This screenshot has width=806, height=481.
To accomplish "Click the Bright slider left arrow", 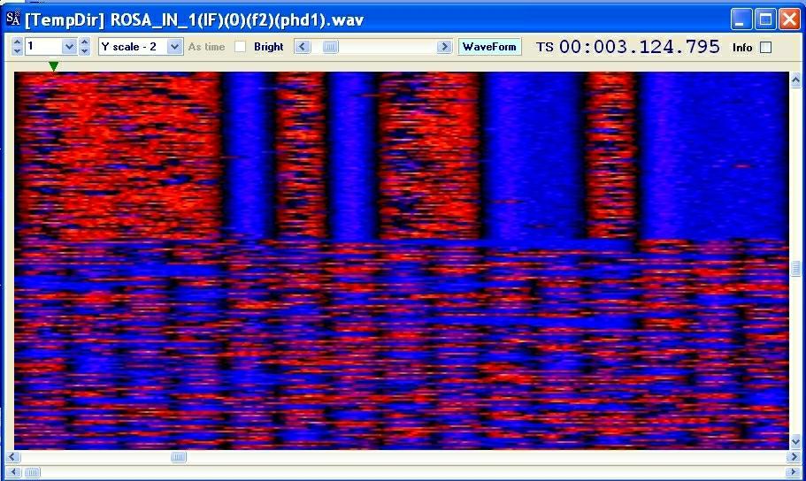I will tap(303, 47).
